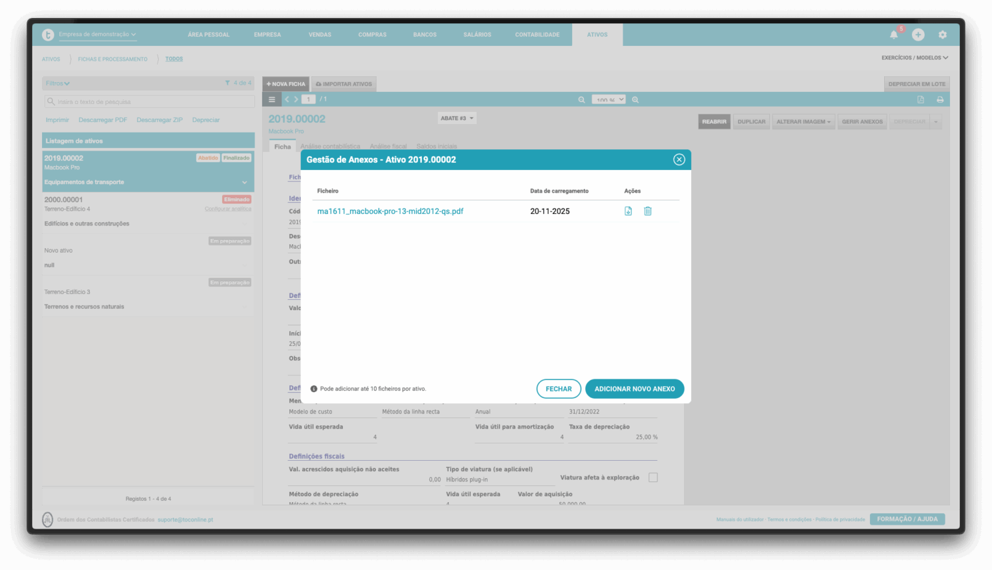Image resolution: width=992 pixels, height=570 pixels.
Task: Close the Gestão de Anexos dialog
Action: click(679, 160)
